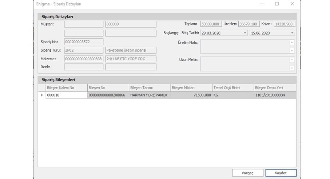Image resolution: width=330 pixels, height=179 pixels.
Task: Click the Sipariş No field 000200003572
Action: (84, 42)
